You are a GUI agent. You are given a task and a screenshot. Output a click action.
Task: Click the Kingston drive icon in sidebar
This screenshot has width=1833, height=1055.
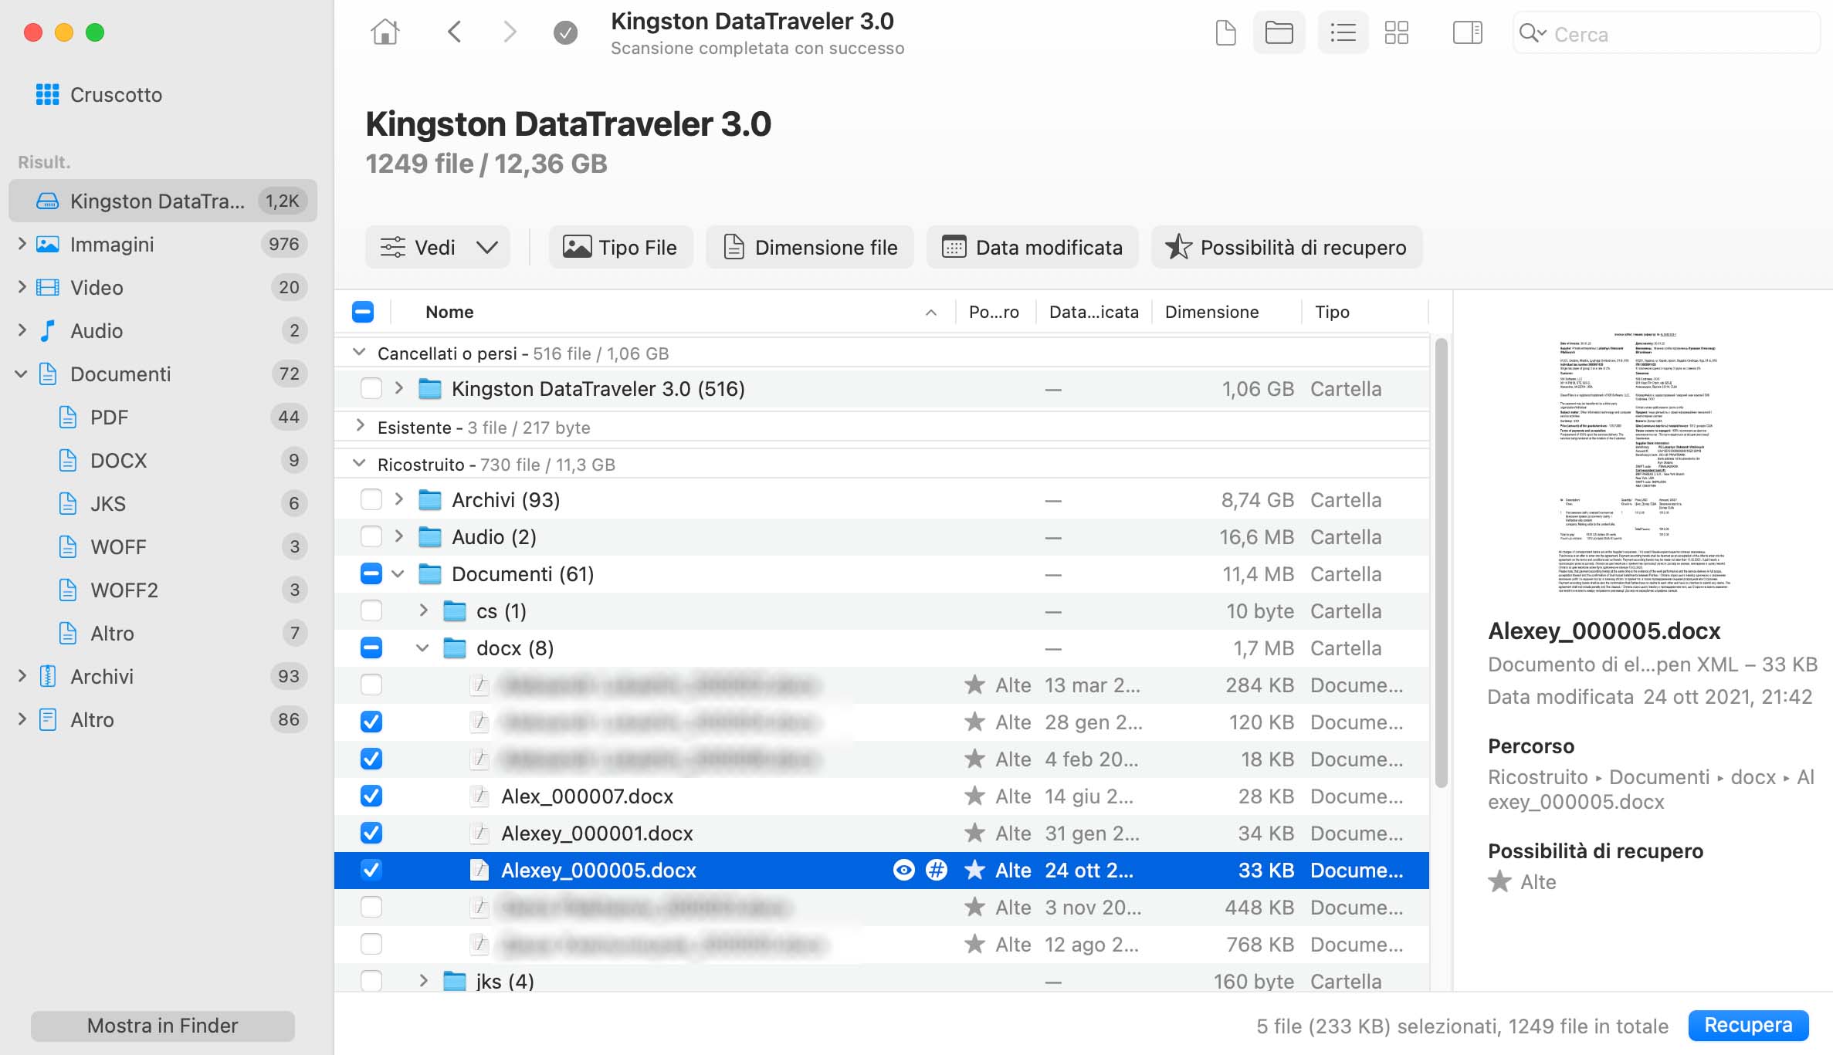pyautogui.click(x=48, y=201)
